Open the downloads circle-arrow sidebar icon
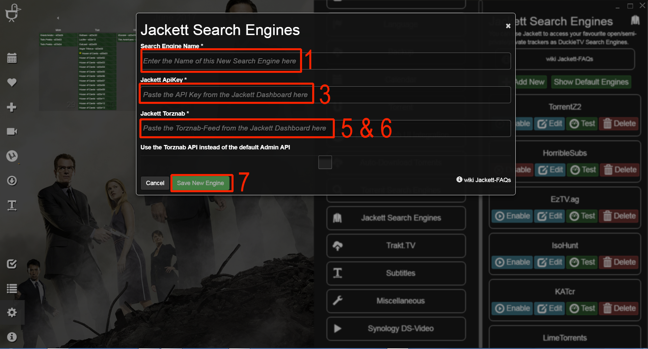Viewport: 648px width, 349px height. [x=12, y=181]
